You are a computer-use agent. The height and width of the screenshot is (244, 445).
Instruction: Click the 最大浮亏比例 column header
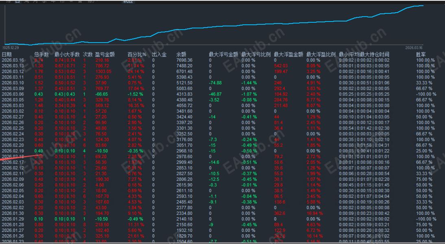(256, 54)
